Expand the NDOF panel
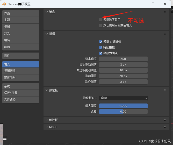The image size is (173, 145). click(47, 127)
